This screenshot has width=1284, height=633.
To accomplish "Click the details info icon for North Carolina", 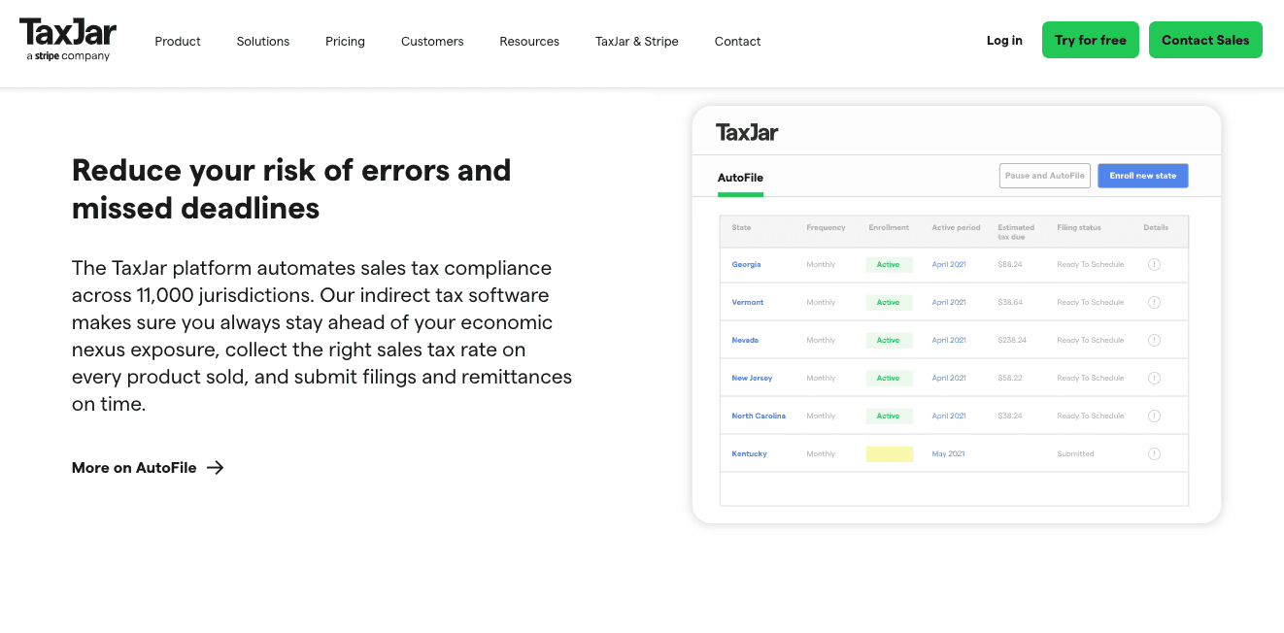I will [x=1154, y=416].
